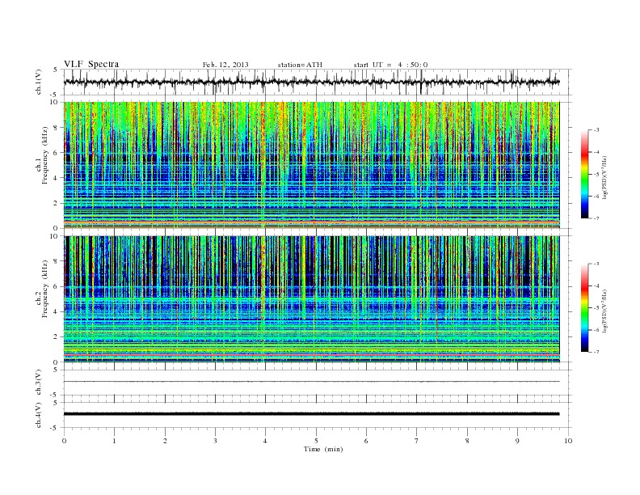Viewport: 640px width, 495px height.
Task: Click the 6 kHz tick on ch.1 spectrogram
Action: (x=56, y=153)
